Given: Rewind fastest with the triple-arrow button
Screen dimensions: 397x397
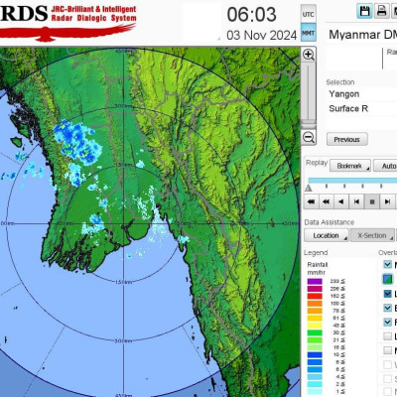Looking at the screenshot, I should 311,201.
